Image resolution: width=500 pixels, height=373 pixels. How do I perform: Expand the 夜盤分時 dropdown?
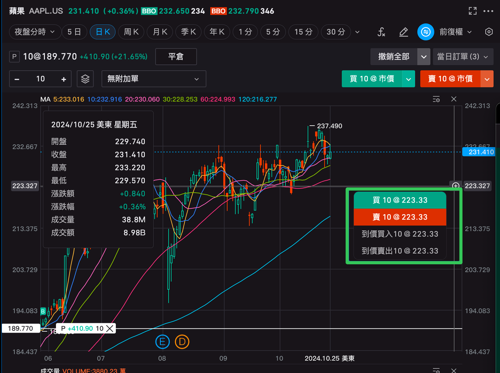click(35, 32)
